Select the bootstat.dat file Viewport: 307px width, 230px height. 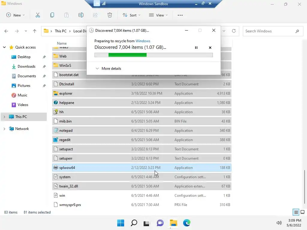(70, 75)
